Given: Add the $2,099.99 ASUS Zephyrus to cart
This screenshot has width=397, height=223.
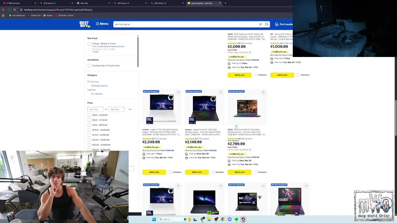Looking at the screenshot, I should (239, 75).
